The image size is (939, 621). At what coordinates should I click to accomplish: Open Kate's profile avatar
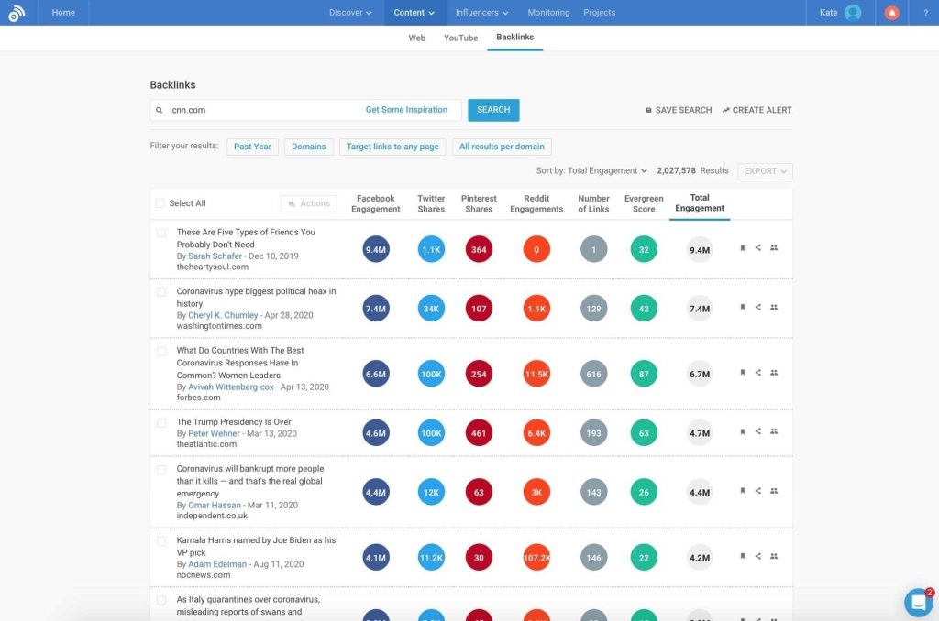(853, 12)
